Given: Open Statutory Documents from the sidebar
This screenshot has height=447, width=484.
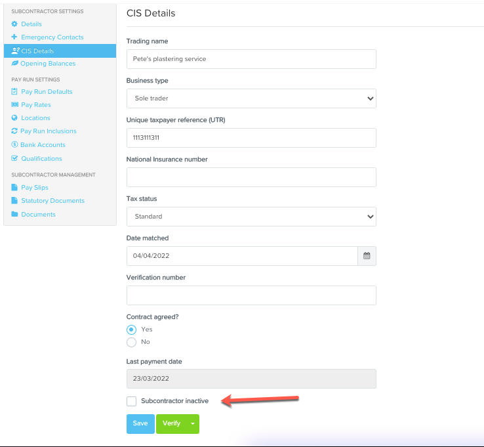Looking at the screenshot, I should tap(52, 201).
